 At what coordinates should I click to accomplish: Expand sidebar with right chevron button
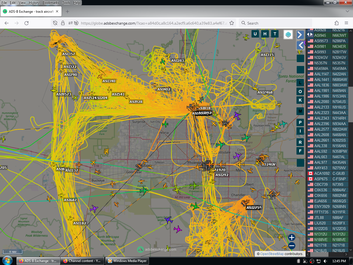click(300, 35)
